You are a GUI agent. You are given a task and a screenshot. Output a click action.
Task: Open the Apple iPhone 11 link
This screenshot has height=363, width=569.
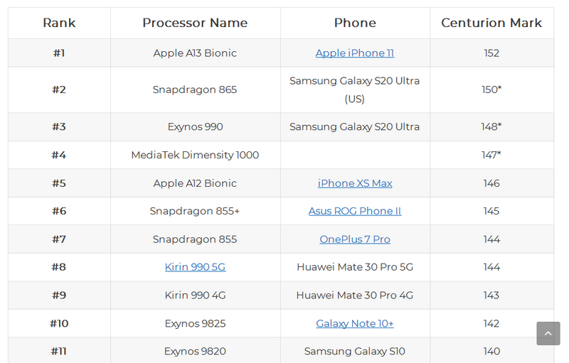(355, 53)
